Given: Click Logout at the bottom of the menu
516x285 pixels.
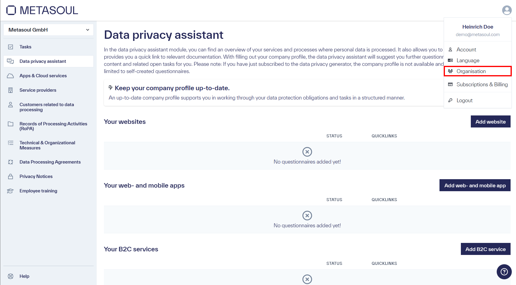Looking at the screenshot, I should click(464, 100).
